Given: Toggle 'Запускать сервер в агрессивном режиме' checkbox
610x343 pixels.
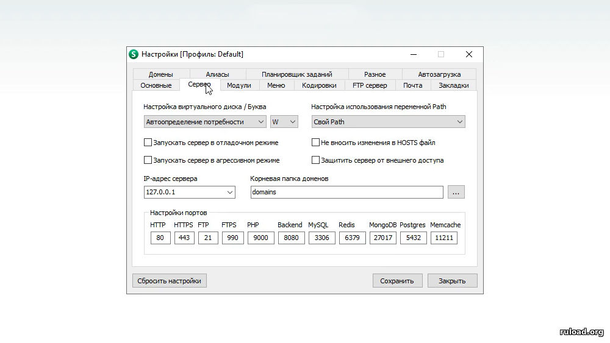Looking at the screenshot, I should point(148,160).
